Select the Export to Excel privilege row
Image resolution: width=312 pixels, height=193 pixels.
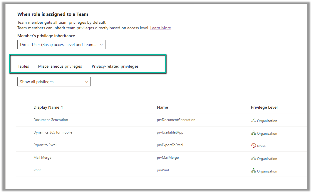point(45,145)
